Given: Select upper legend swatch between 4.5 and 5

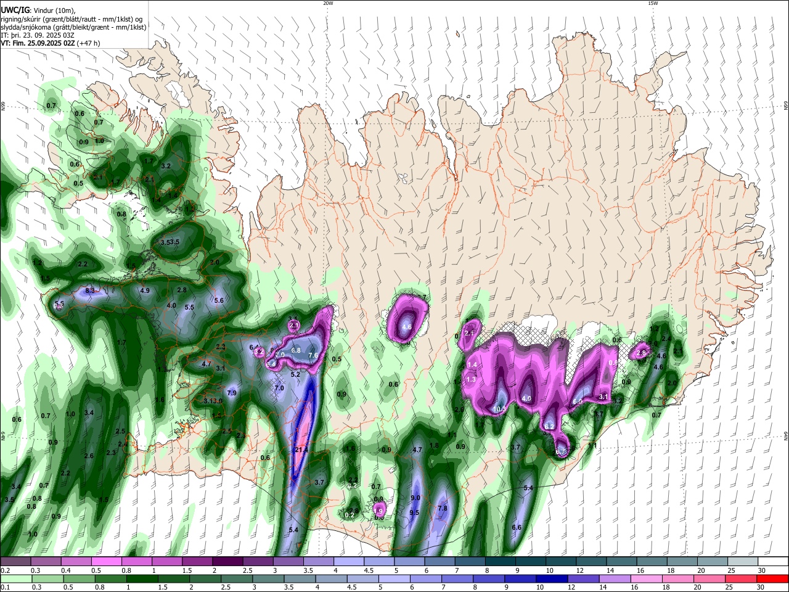Looking at the screenshot, I should [x=378, y=562].
